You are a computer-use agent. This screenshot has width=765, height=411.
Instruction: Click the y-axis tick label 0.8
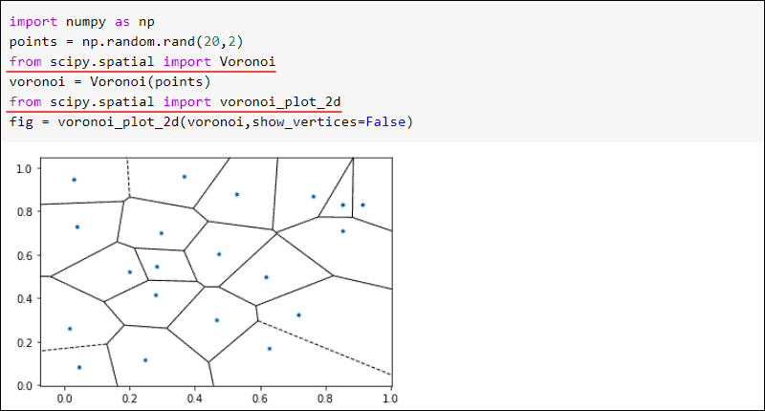point(24,212)
